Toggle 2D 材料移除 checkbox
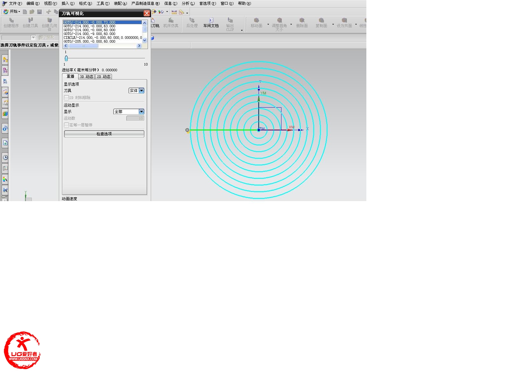The image size is (526, 372). (x=66, y=98)
